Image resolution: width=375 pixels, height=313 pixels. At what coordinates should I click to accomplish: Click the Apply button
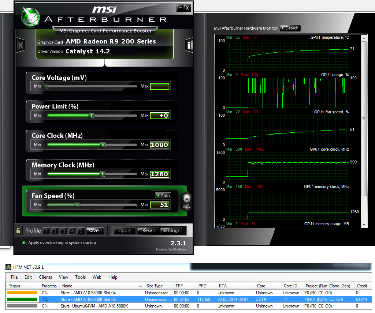tap(125, 231)
